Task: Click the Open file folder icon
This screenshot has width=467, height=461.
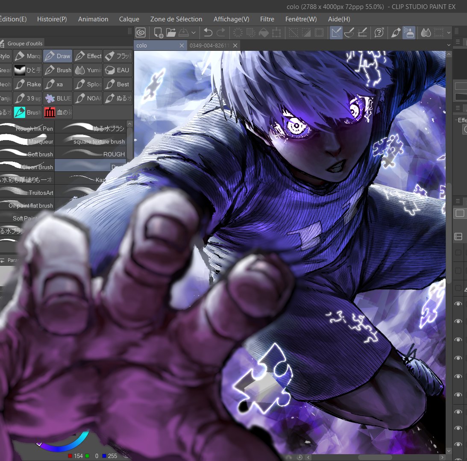Action: [171, 32]
